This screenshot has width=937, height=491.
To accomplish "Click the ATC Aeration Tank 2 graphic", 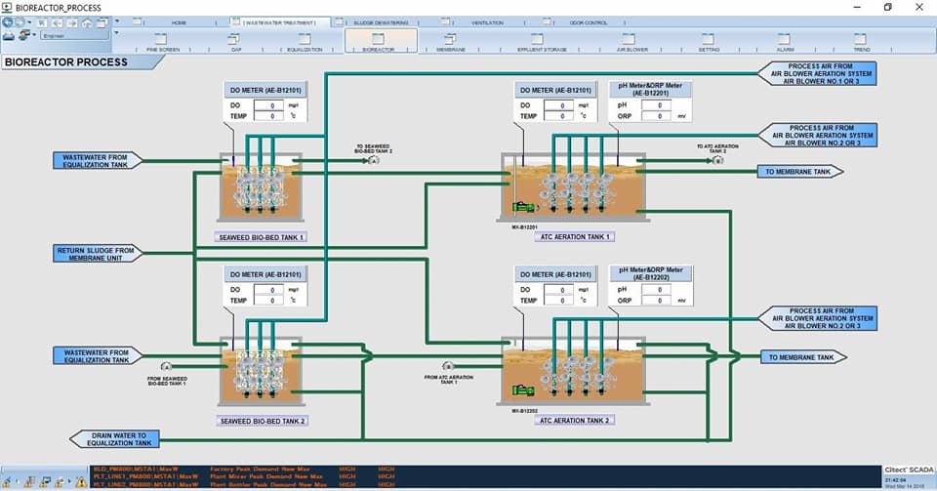I will click(x=574, y=371).
